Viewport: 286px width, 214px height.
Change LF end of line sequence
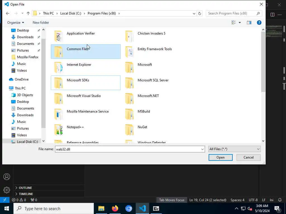[x=264, y=200]
